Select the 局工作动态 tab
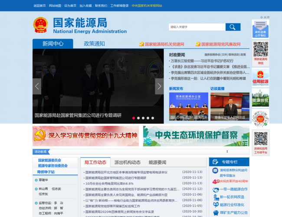 (95, 162)
